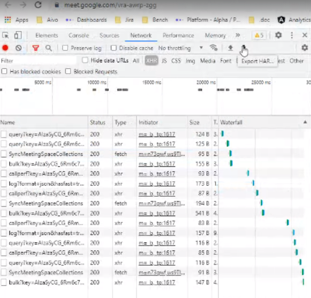Open network conditions wifi icon
This screenshot has width=311, height=298.
click(214, 48)
